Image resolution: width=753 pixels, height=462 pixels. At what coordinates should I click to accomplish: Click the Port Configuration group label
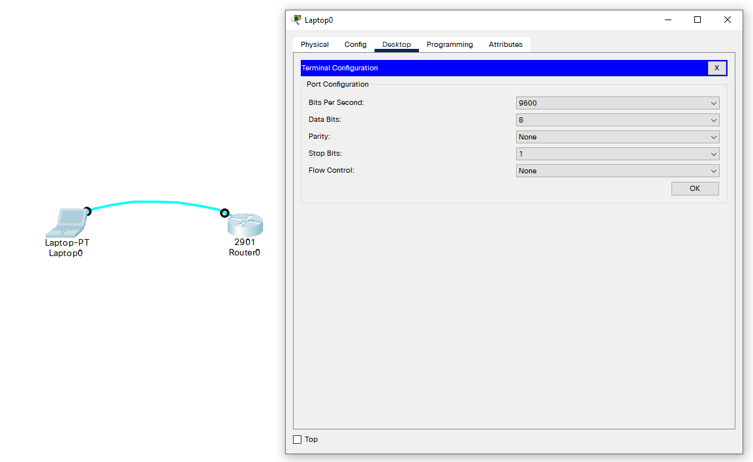(337, 85)
